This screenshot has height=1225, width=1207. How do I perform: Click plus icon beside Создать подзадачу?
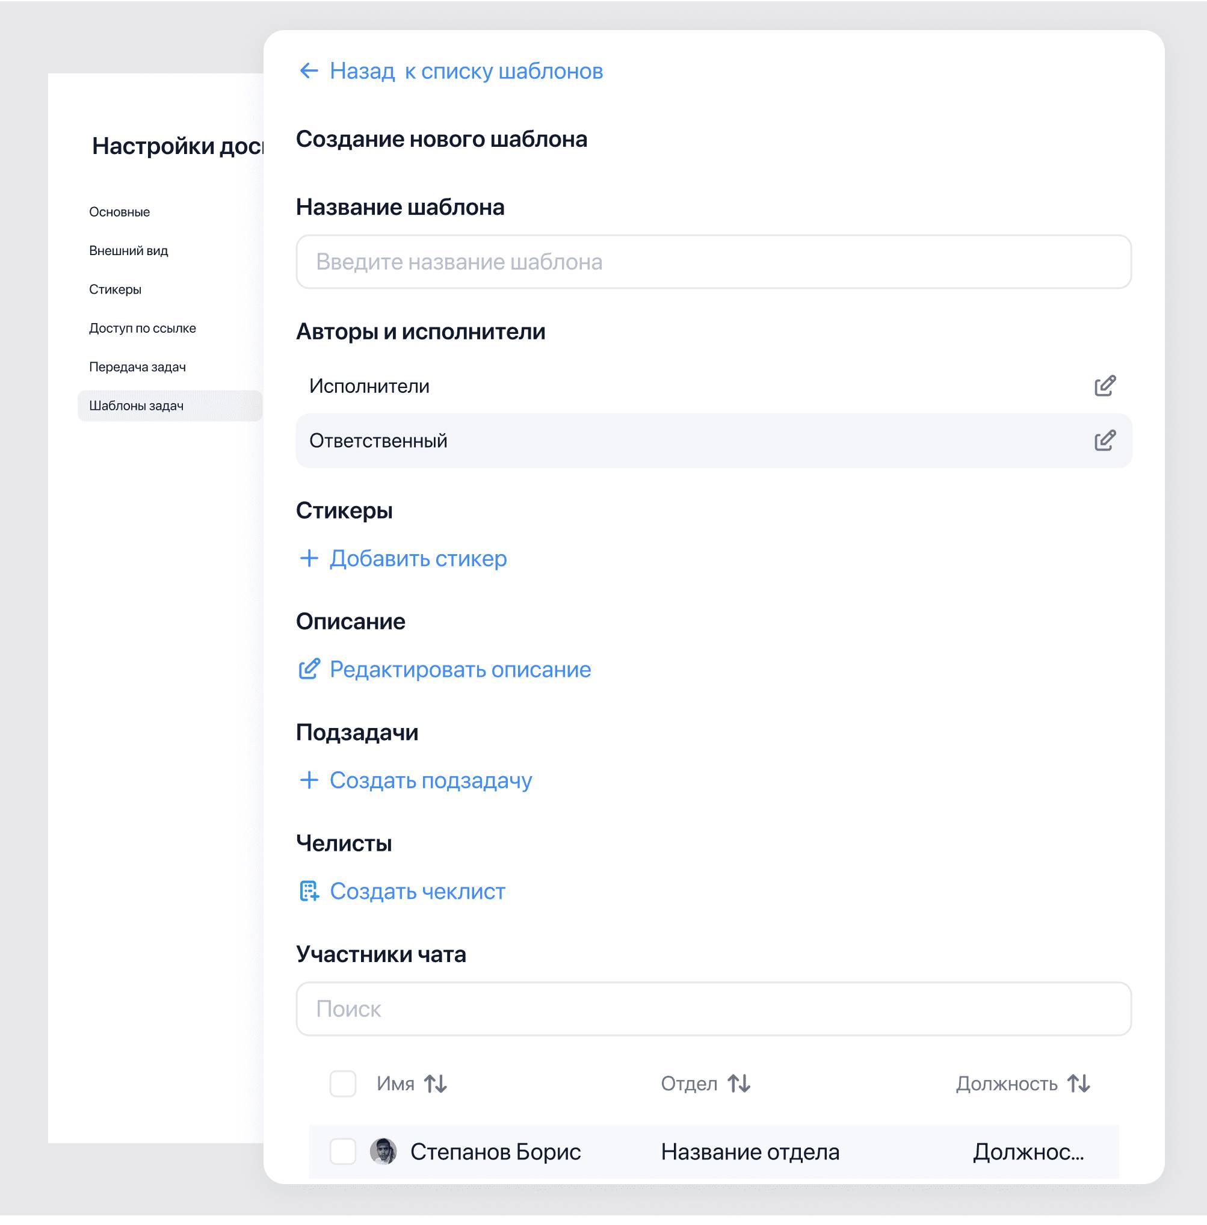309,780
